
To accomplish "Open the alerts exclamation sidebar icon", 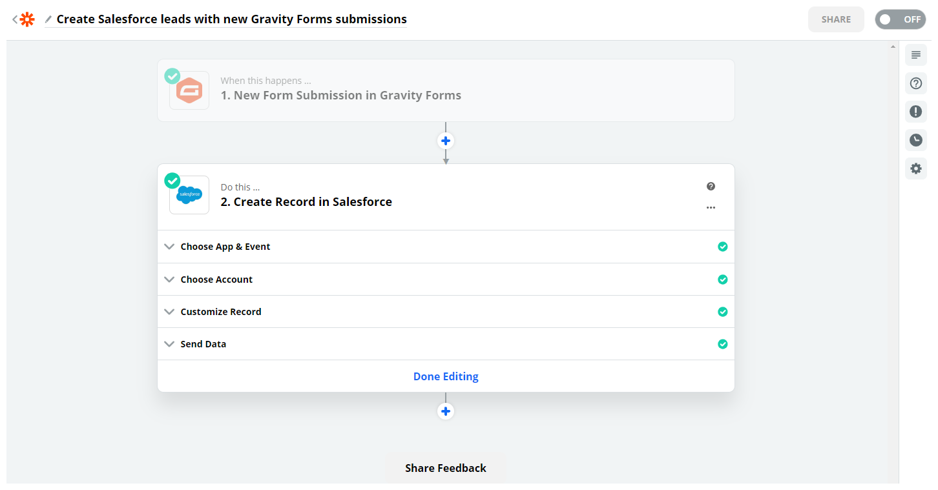I will tap(915, 112).
